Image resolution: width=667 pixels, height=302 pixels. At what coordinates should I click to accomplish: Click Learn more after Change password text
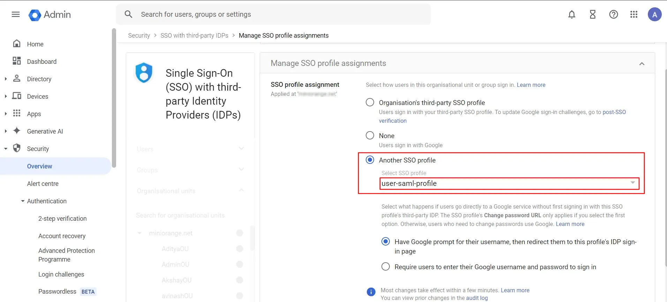coord(570,224)
